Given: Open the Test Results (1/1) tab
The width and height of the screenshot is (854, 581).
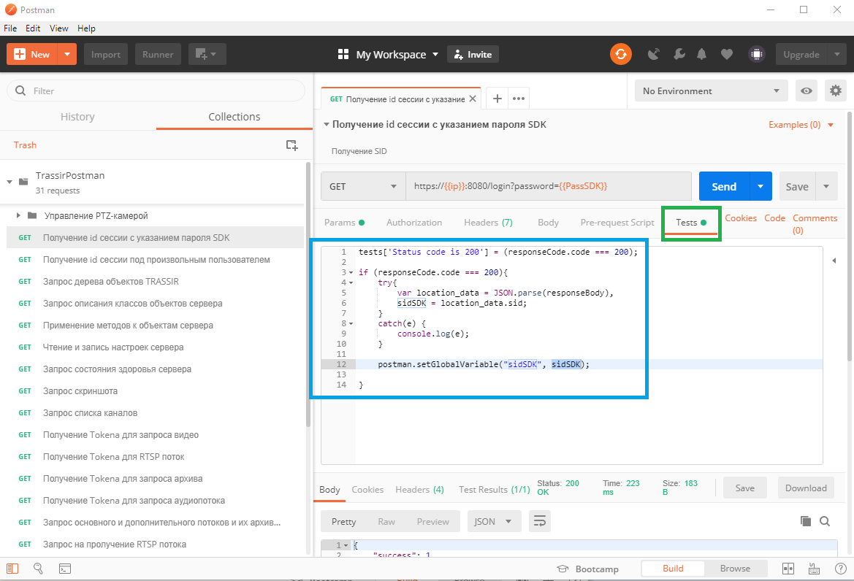Looking at the screenshot, I should pos(494,490).
